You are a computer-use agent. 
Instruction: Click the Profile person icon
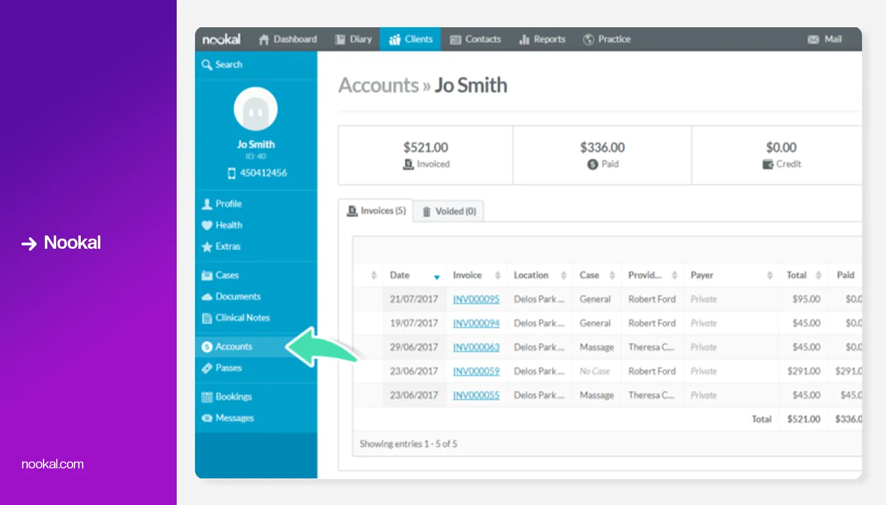(x=206, y=204)
